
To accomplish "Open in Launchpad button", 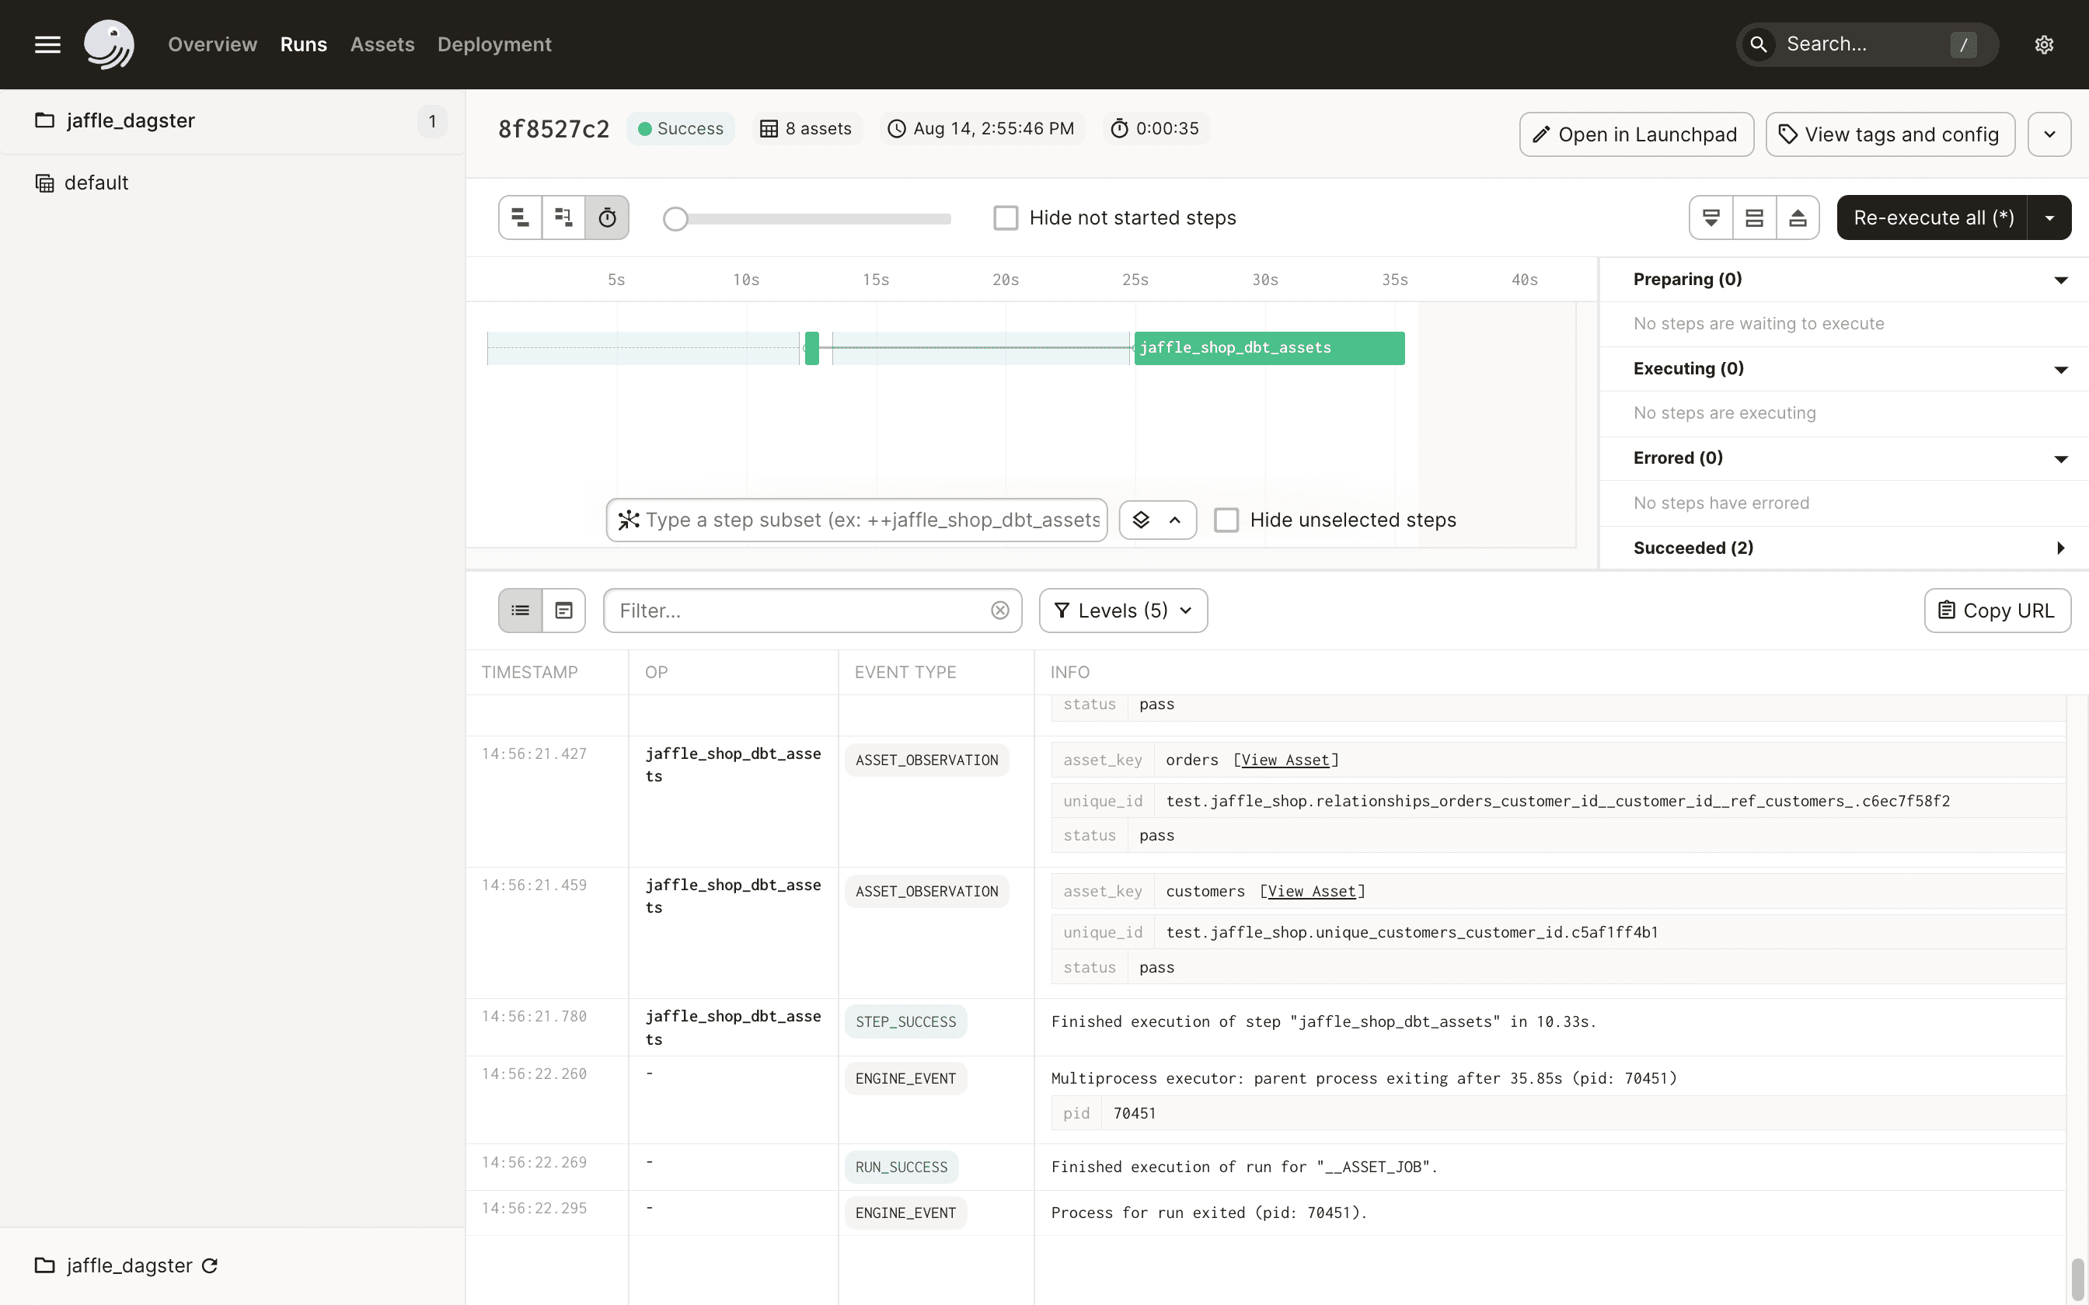I will click(x=1635, y=134).
